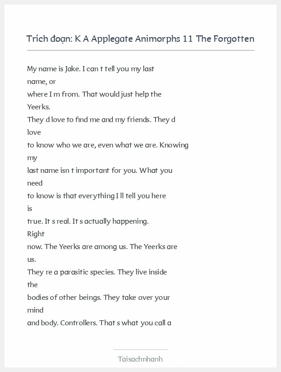Click the line "true. It s real."
Screen dimensions: 281x372
(88, 221)
